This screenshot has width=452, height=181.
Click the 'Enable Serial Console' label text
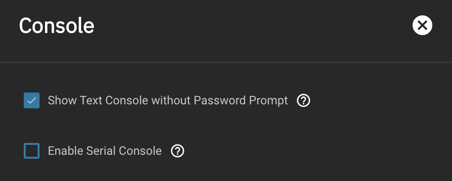click(x=105, y=151)
